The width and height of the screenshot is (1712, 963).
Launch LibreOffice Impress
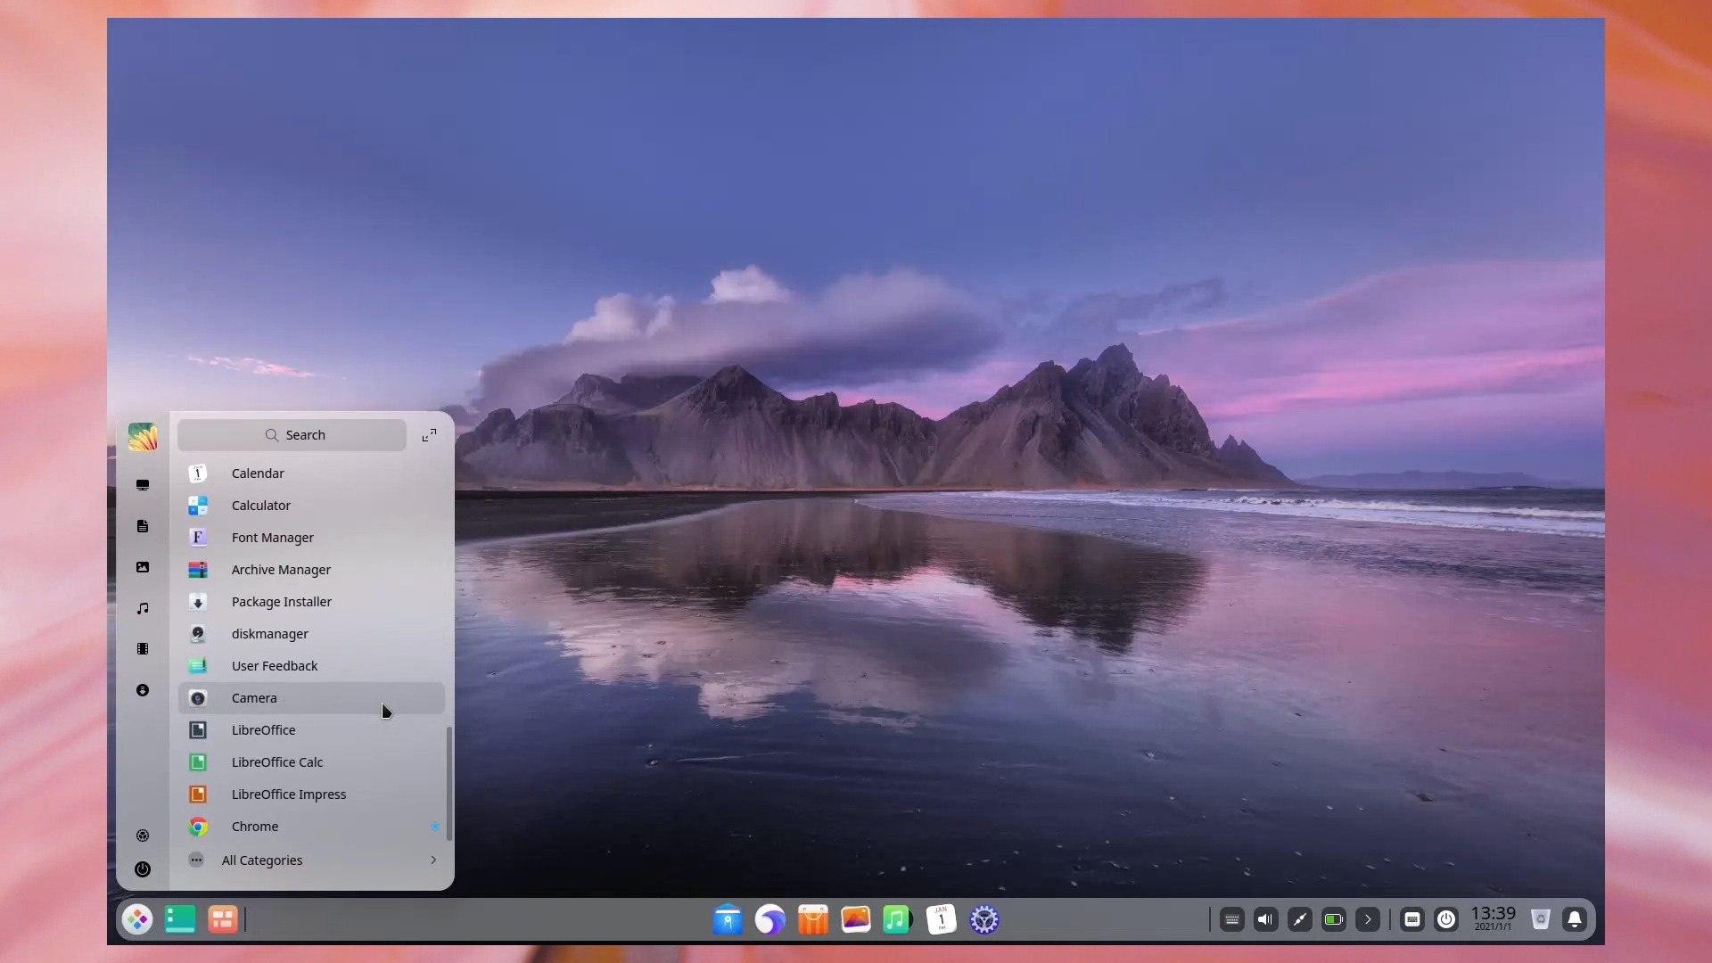tap(288, 794)
